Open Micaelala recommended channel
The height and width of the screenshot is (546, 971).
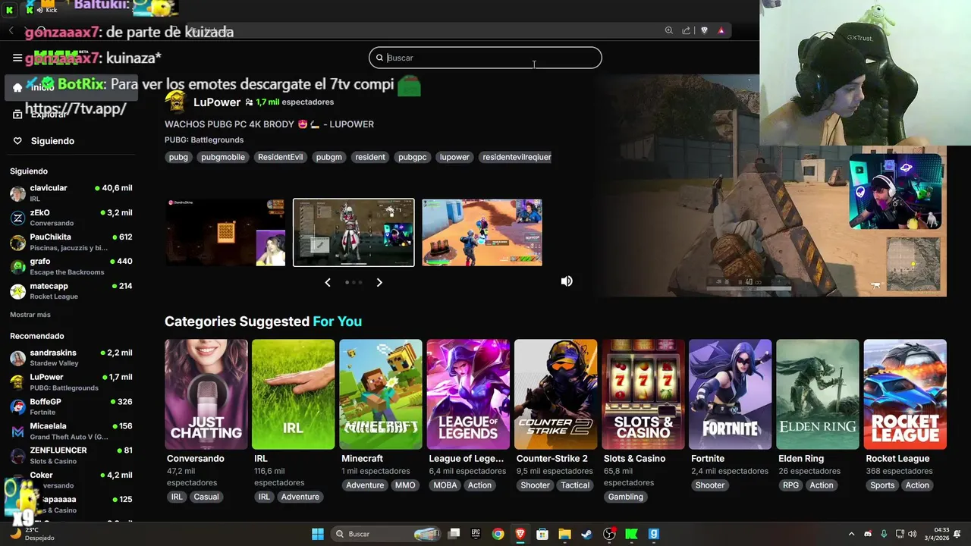tap(71, 431)
